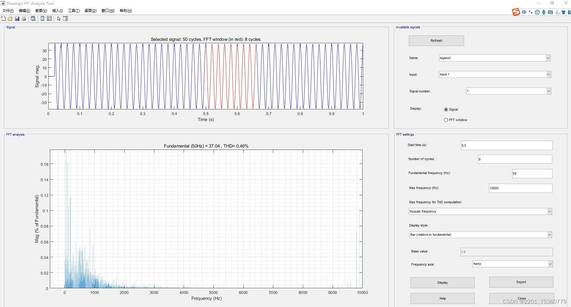Click the New Figure toolbar icon
The width and height of the screenshot is (571, 307).
[3, 18]
